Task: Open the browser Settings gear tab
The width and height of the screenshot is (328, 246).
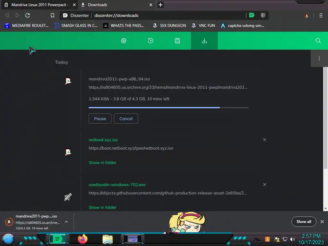Action: click(x=124, y=41)
